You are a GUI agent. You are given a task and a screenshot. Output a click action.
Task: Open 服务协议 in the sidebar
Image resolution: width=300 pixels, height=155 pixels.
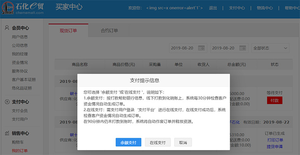click(x=20, y=71)
